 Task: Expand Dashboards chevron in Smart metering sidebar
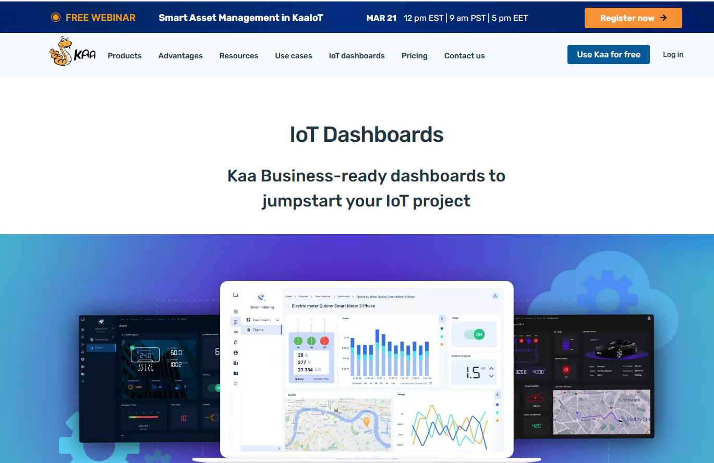[277, 320]
